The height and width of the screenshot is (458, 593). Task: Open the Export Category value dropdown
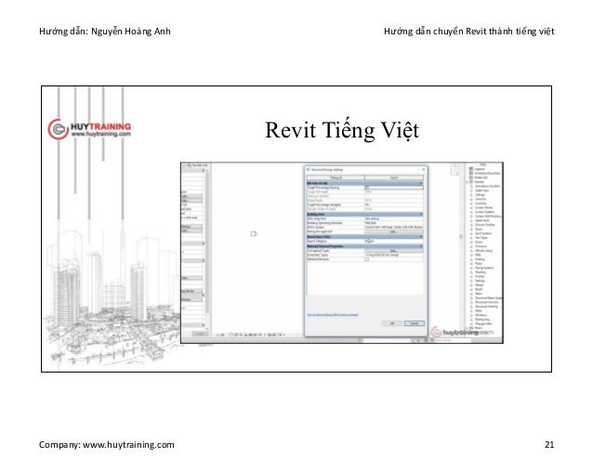(x=394, y=242)
